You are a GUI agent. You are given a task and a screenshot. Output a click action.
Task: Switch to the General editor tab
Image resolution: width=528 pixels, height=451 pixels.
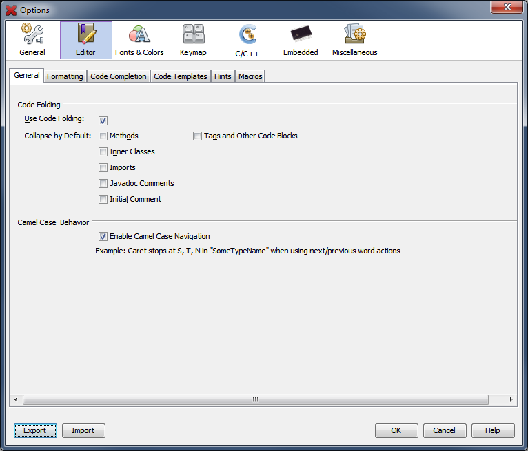(x=27, y=75)
